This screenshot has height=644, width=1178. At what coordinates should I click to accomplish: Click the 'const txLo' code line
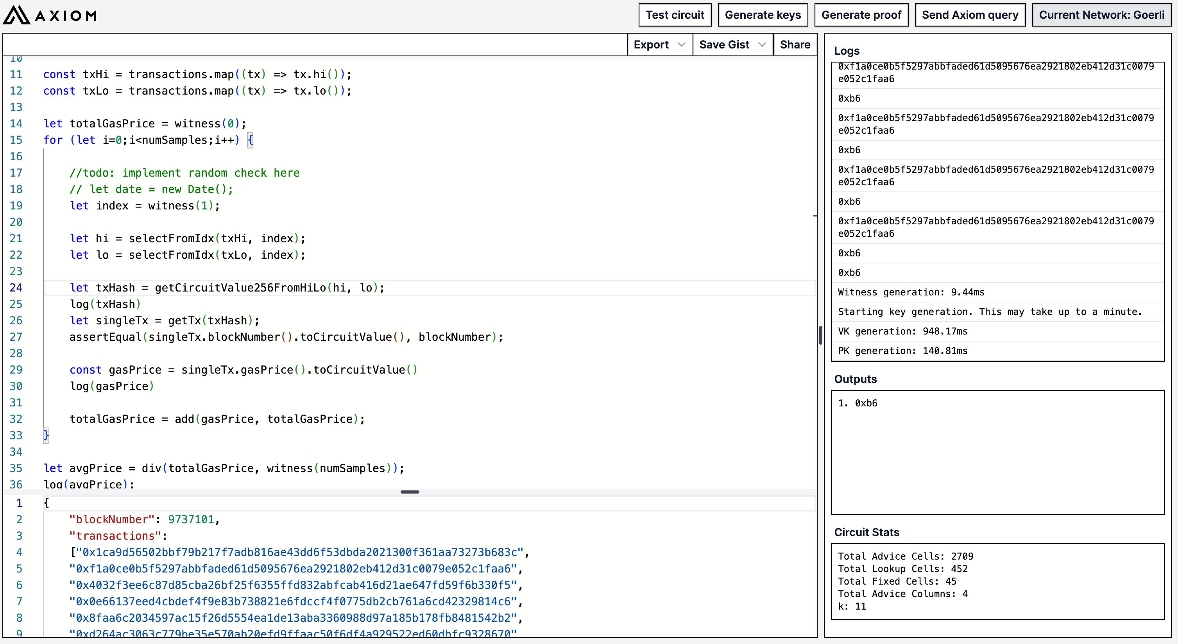197,91
